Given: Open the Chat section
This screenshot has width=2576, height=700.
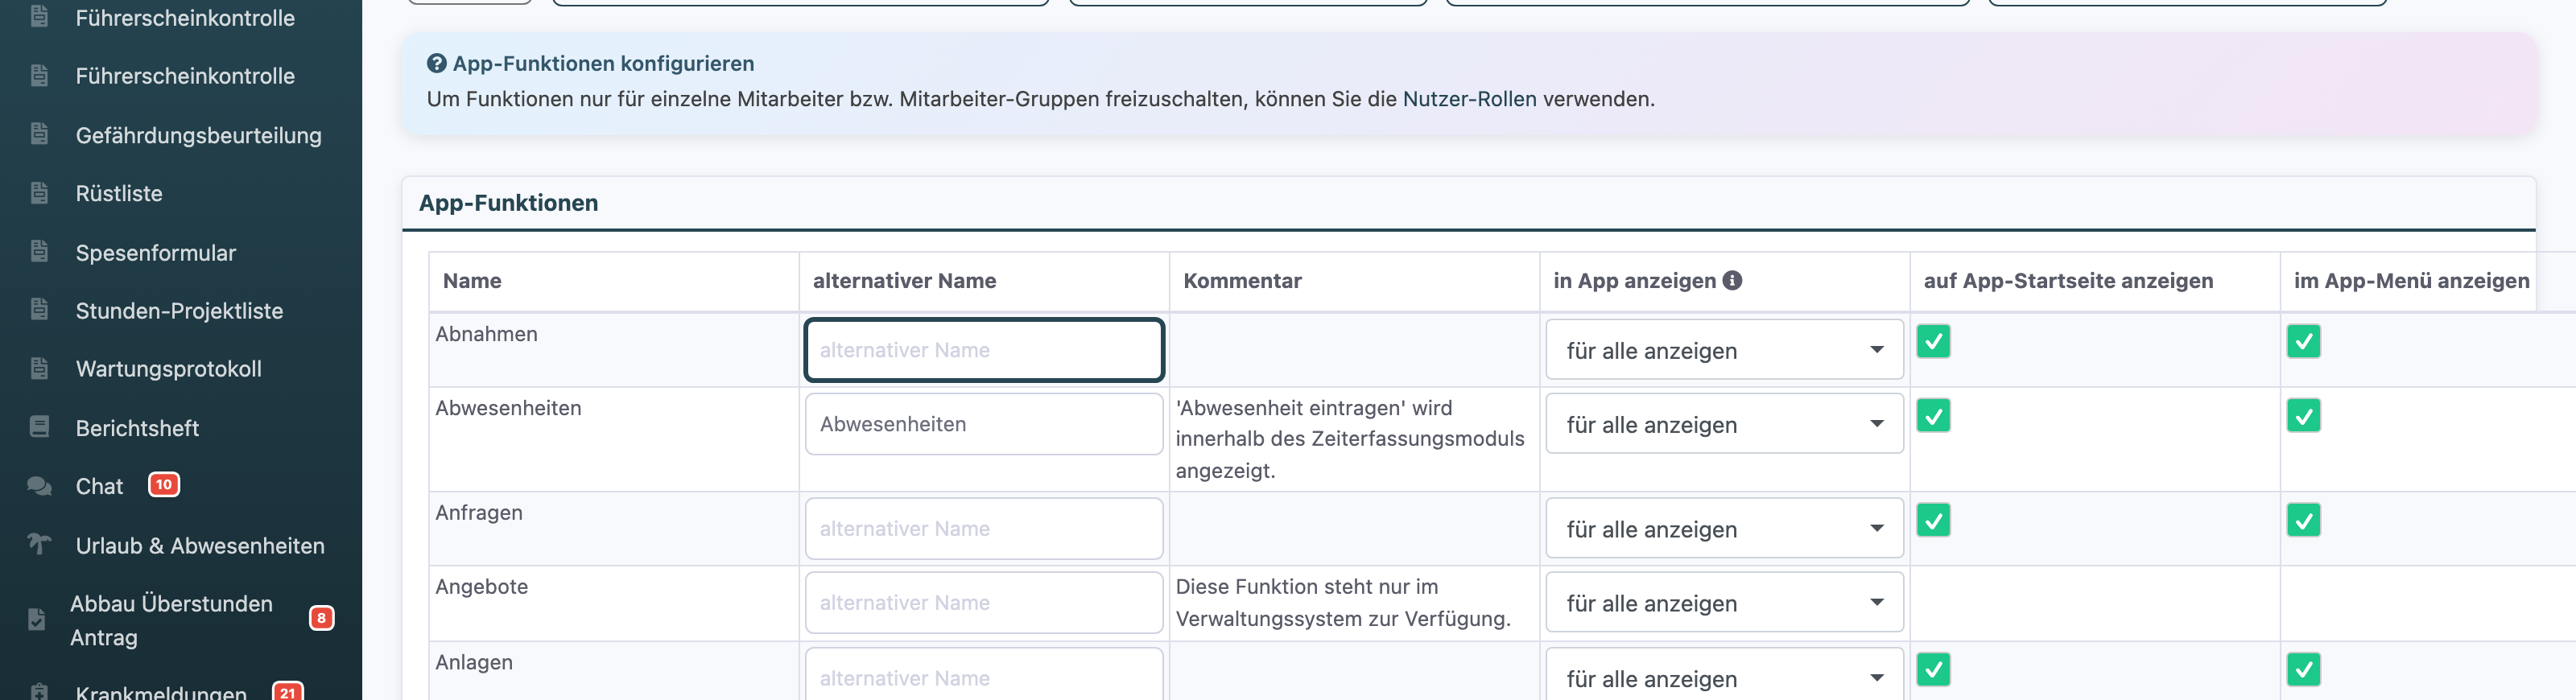Looking at the screenshot, I should 99,486.
